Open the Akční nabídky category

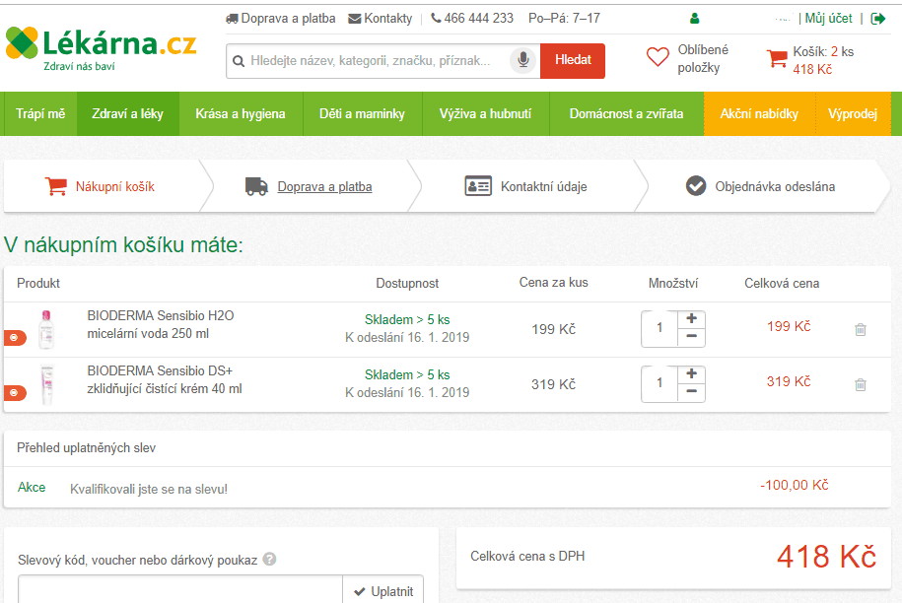(x=758, y=113)
